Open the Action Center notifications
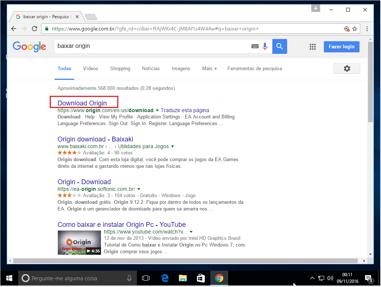This screenshot has width=381, height=287. pyautogui.click(x=369, y=278)
